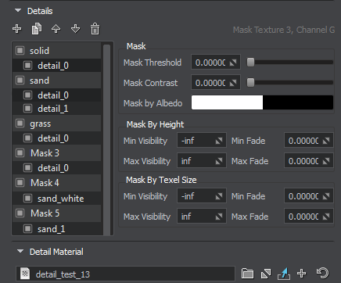Viewport: 341px width, 283px height.
Task: Reset detail material with revert arrow icon
Action: coord(322,274)
